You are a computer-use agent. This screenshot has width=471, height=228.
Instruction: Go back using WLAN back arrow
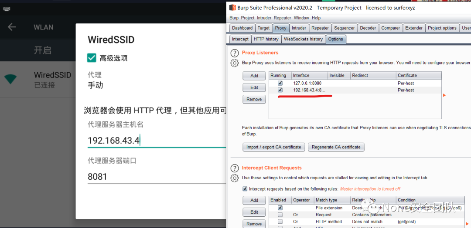pyautogui.click(x=12, y=27)
